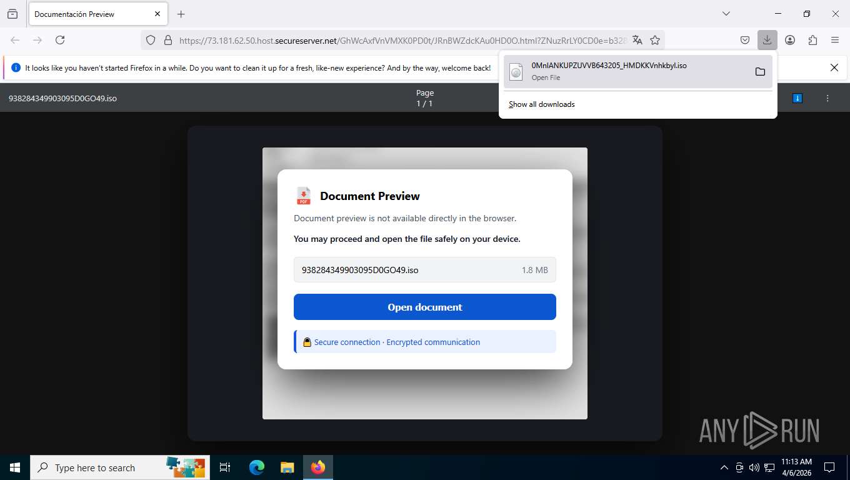Translate this page icon

click(637, 40)
